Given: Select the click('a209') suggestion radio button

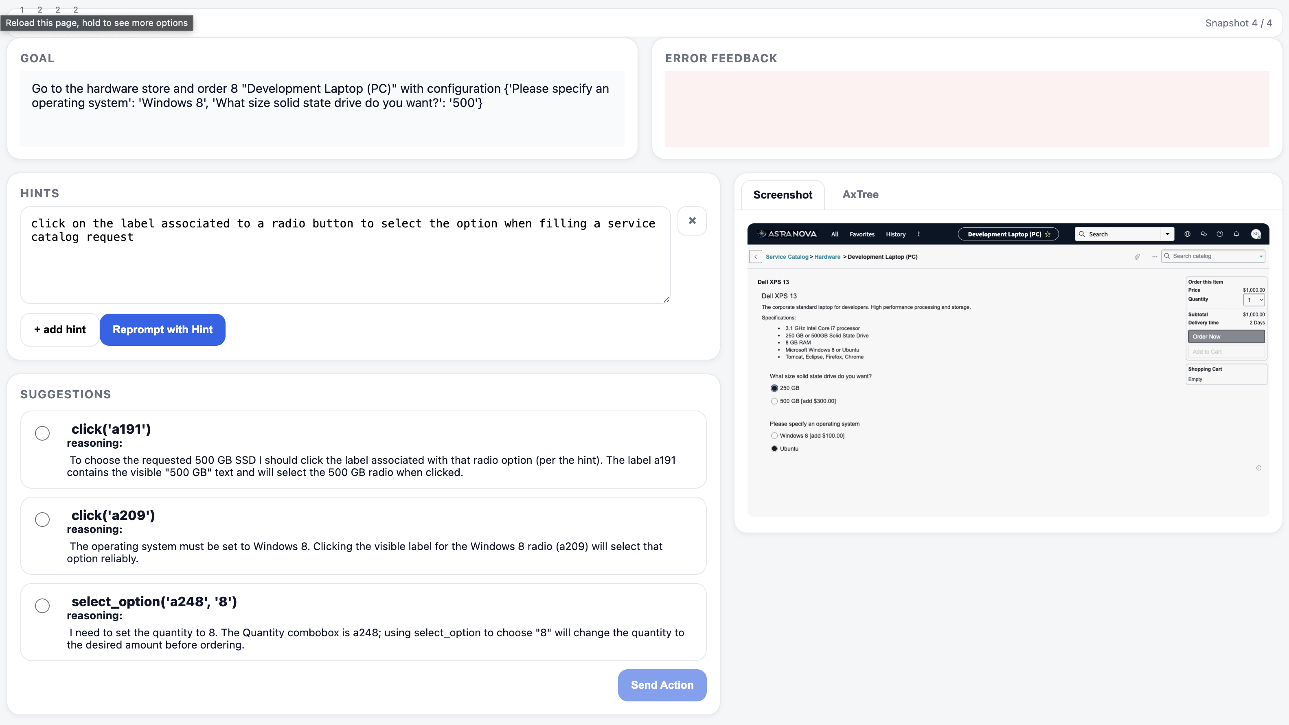Looking at the screenshot, I should (x=42, y=520).
